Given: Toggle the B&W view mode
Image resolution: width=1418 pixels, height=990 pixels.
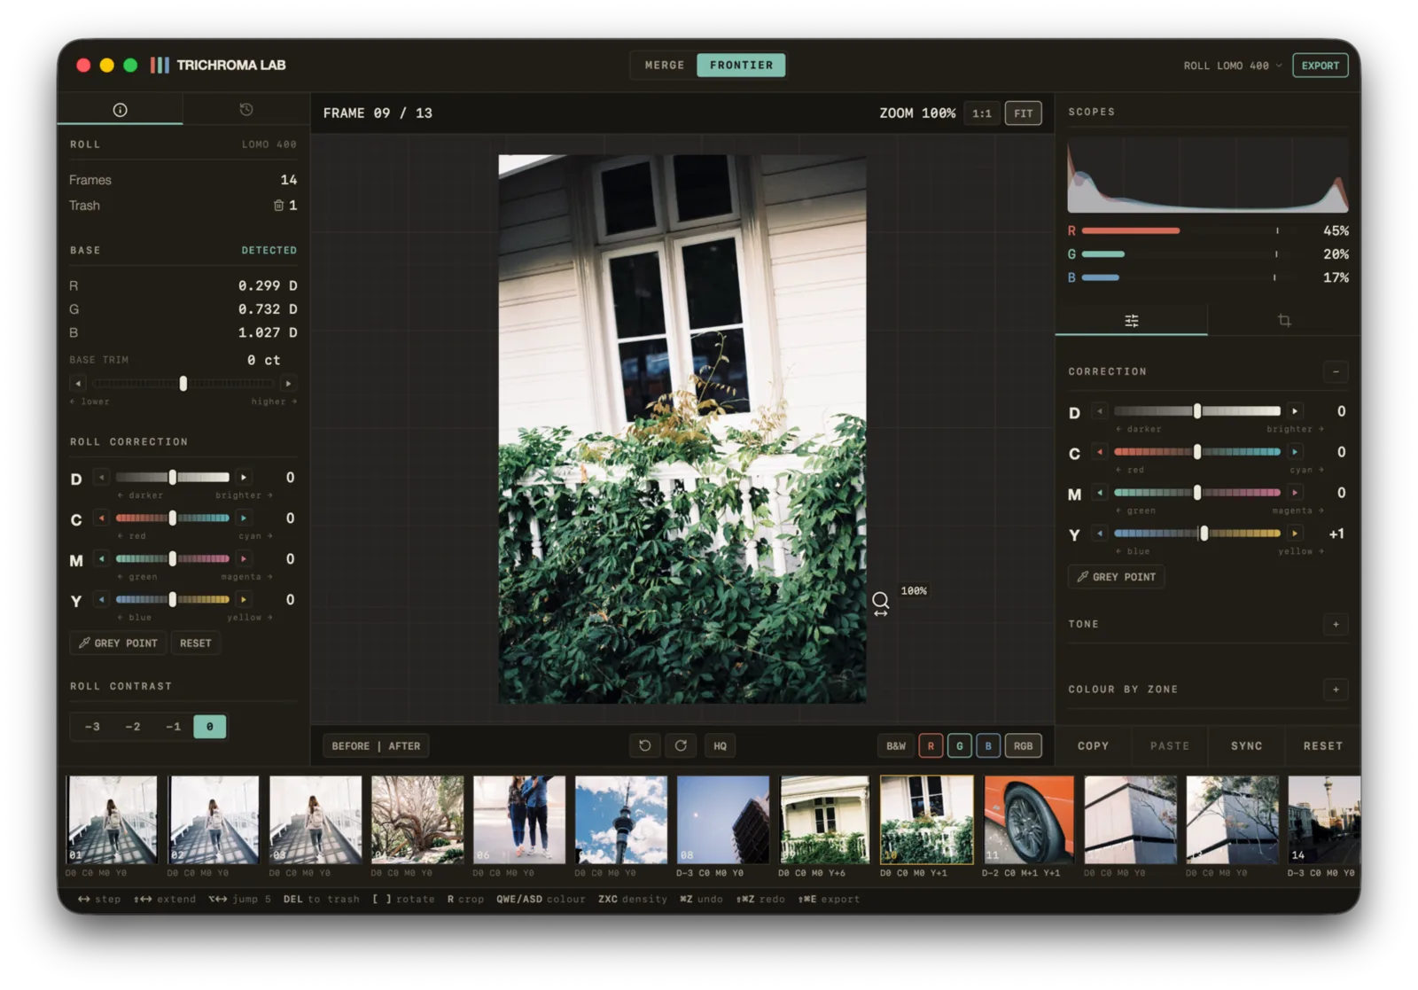Looking at the screenshot, I should [896, 746].
